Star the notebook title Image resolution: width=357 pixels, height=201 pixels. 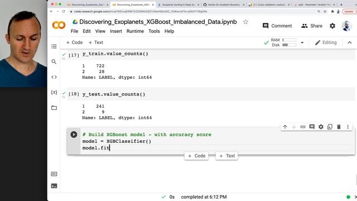[245, 22]
